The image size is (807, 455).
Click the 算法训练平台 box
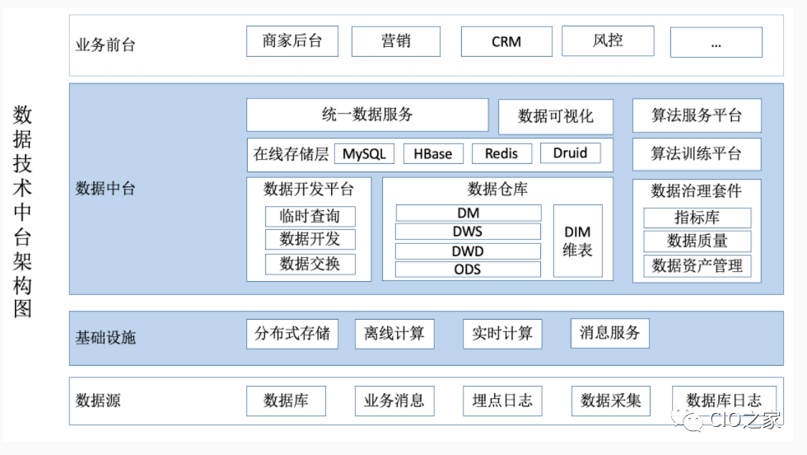(696, 154)
